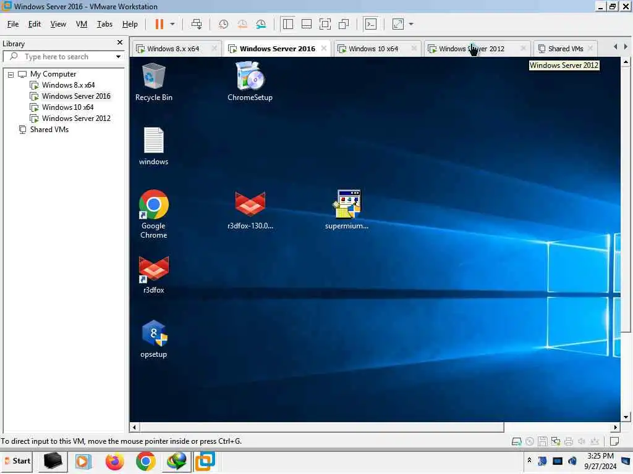Click the floppy drive status icon
Viewport: 633px width, 474px height.
(x=543, y=441)
